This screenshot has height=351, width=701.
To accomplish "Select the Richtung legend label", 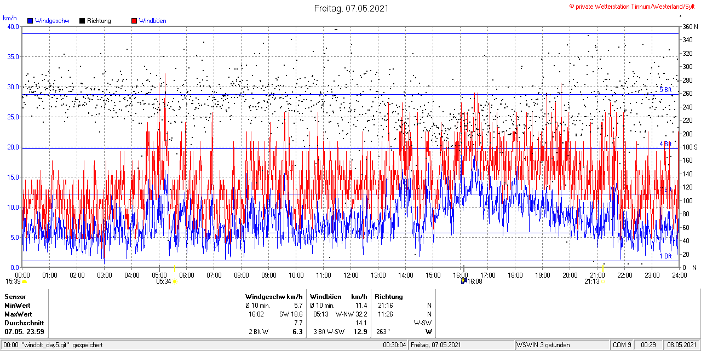I will [x=99, y=21].
